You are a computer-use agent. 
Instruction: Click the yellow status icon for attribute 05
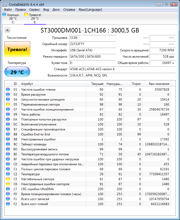[x=8, y=104]
